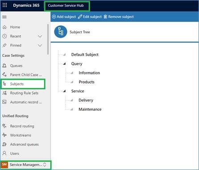This screenshot has height=170, width=199.
Task: Click the Parent Child Case icon
Action: click(4, 75)
